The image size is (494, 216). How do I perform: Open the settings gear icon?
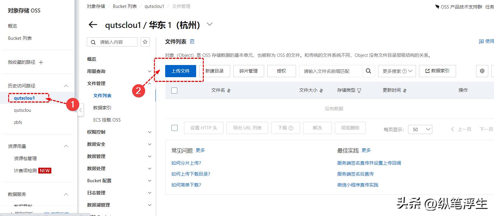pyautogui.click(x=482, y=71)
